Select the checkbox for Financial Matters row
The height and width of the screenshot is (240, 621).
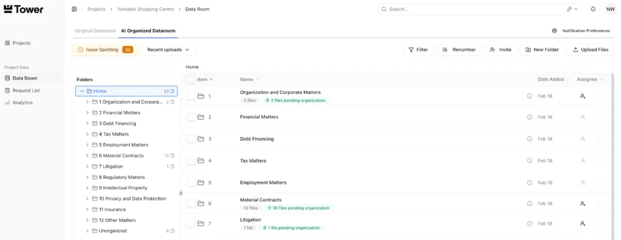(191, 117)
